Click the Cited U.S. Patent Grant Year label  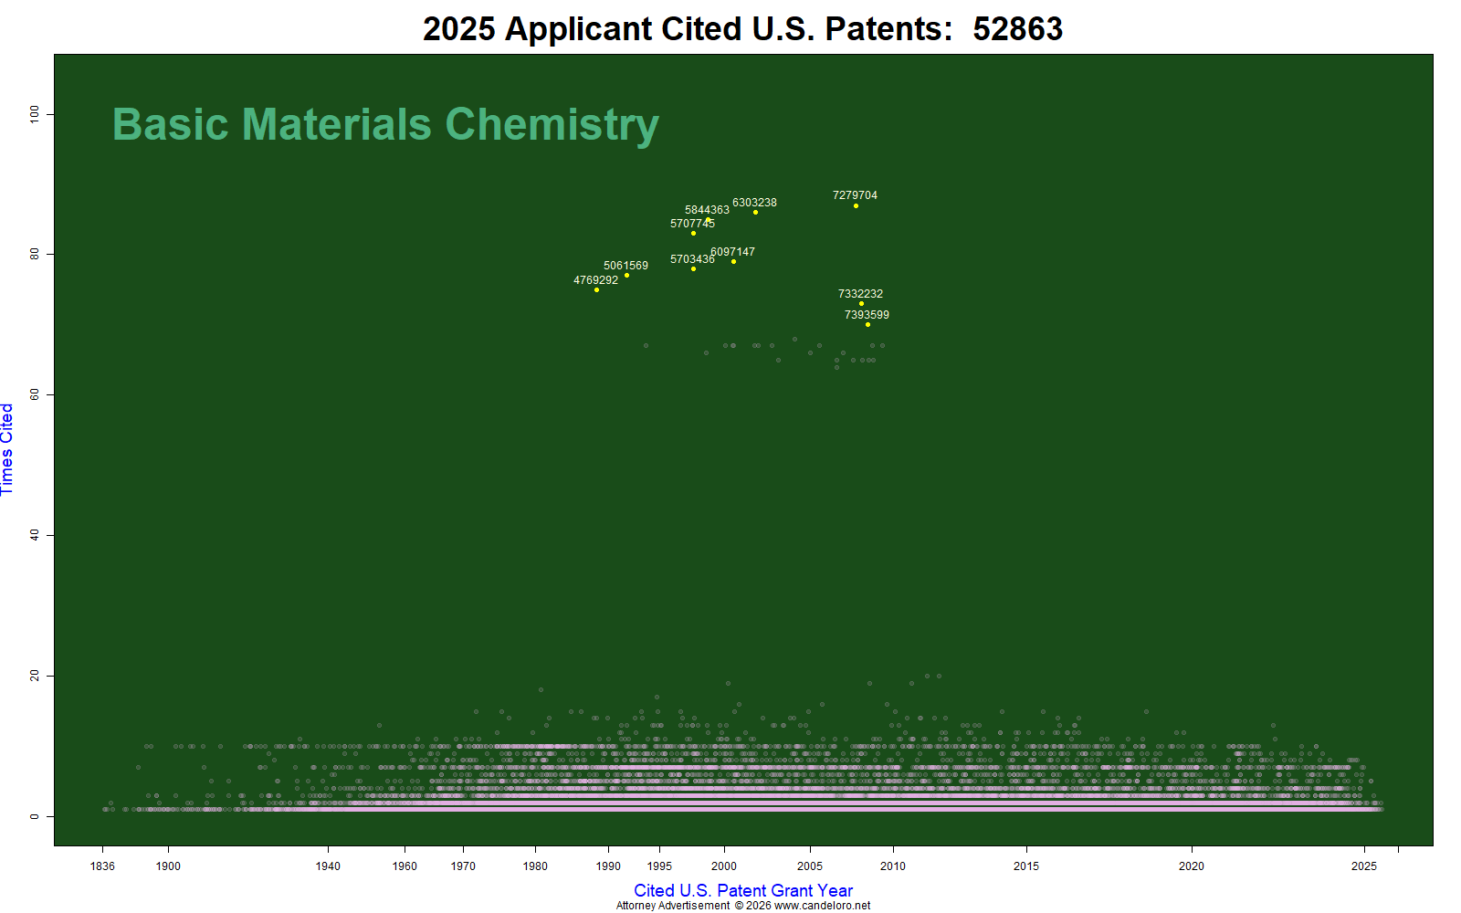click(x=743, y=890)
